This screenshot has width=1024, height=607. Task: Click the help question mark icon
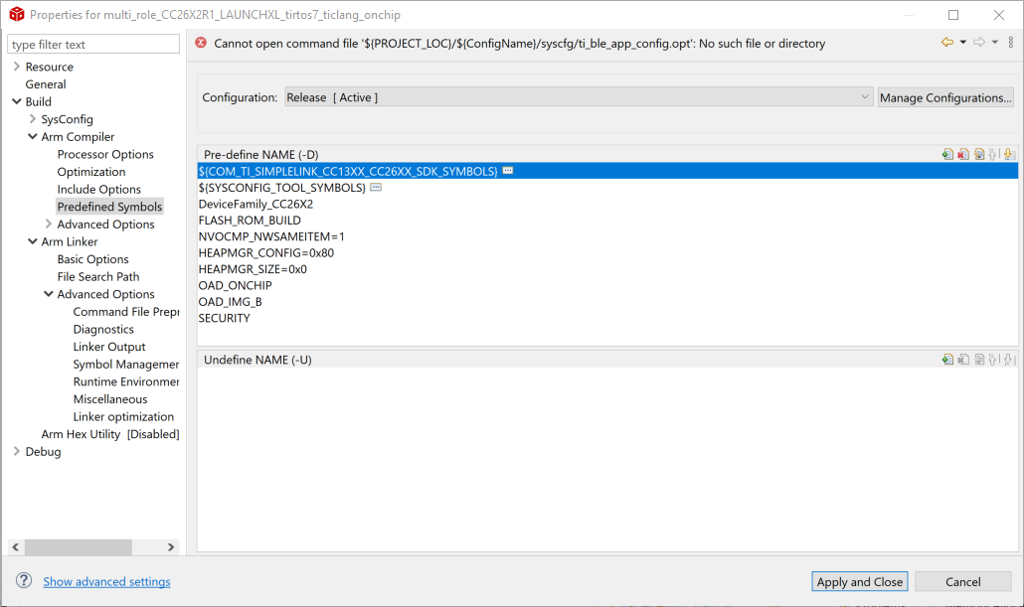23,581
